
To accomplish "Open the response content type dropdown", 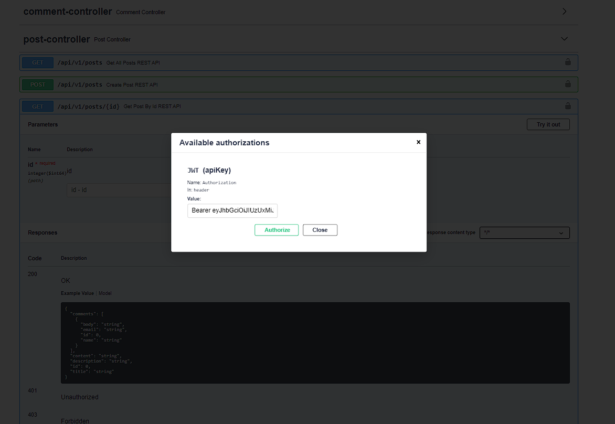I will click(525, 233).
